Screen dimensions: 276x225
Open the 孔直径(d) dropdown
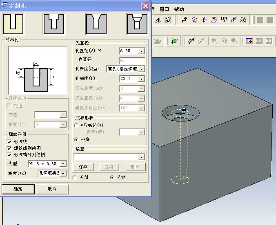pyautogui.click(x=141, y=51)
